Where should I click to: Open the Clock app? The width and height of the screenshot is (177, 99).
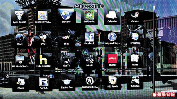pos(20,39)
